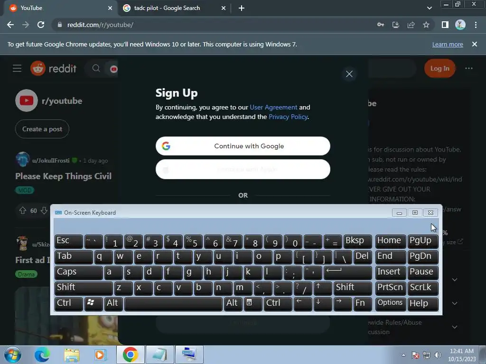Click the up arrow key on keyboard

pyautogui.click(x=323, y=288)
